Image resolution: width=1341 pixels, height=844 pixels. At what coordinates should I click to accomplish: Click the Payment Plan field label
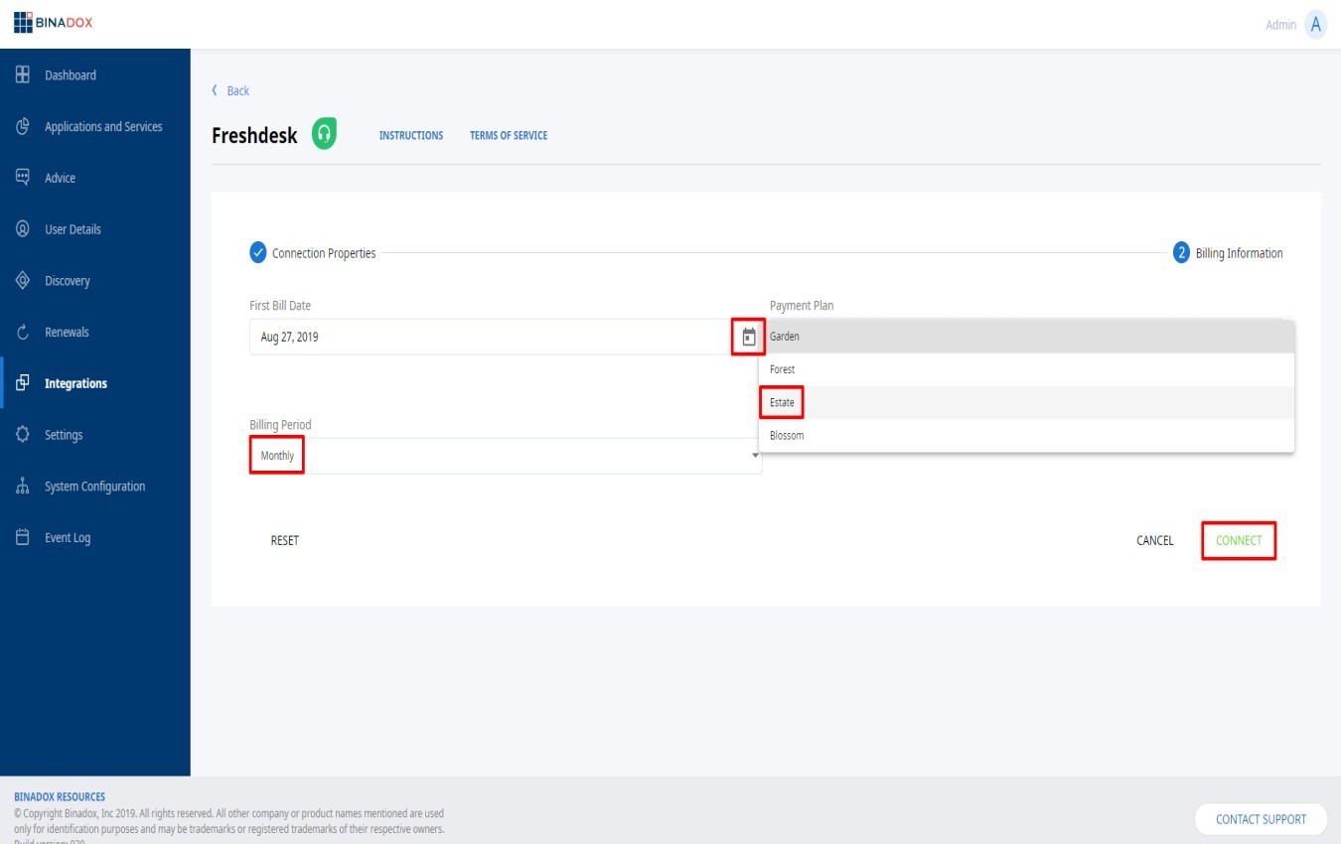(x=802, y=305)
